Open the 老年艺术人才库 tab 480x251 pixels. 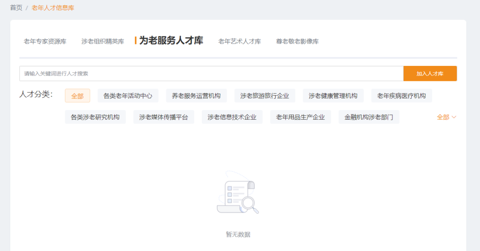(239, 41)
